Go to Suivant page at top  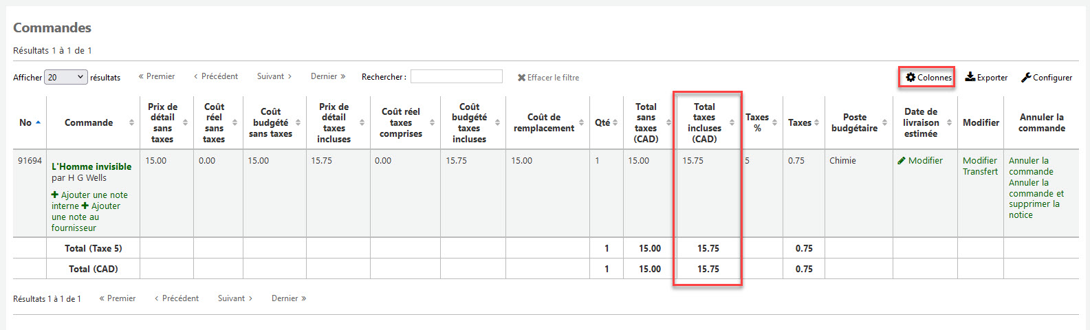(x=274, y=76)
